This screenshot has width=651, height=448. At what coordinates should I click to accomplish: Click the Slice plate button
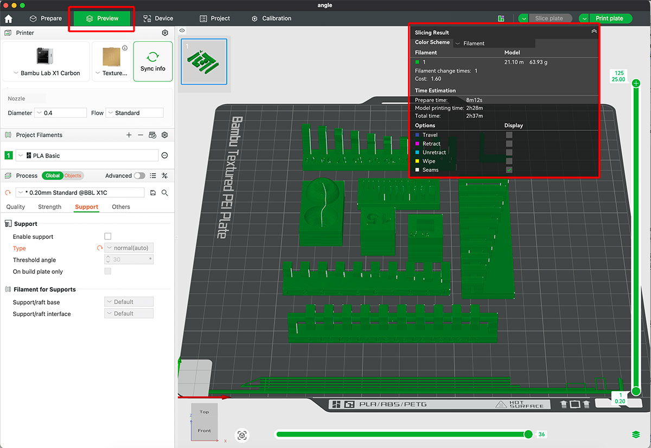coord(550,18)
